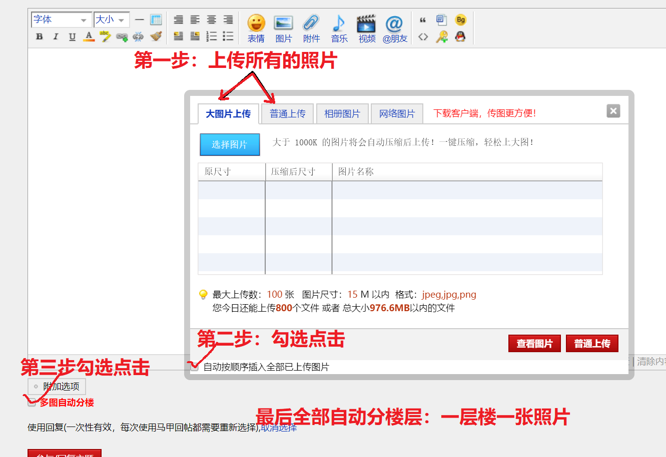666x457 pixels.
Task: Open the 表情 emoticon picker
Action: coord(256,28)
